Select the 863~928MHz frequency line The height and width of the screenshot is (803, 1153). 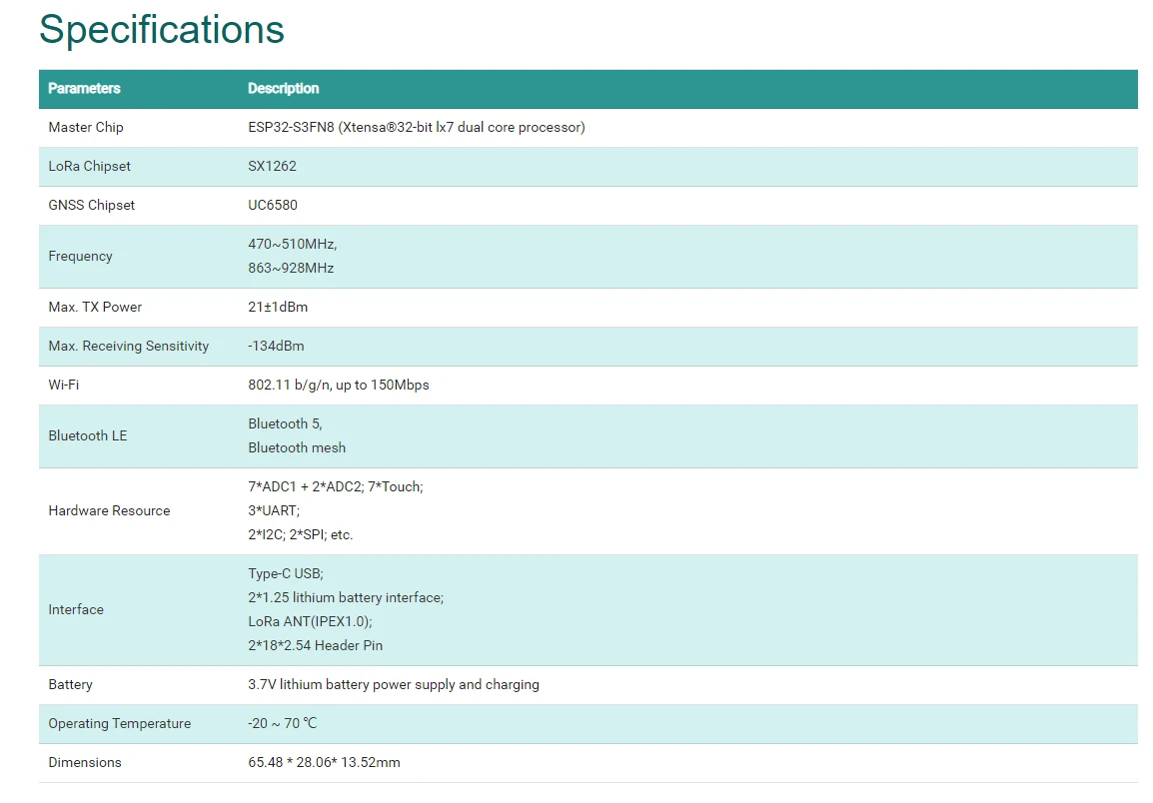(291, 269)
